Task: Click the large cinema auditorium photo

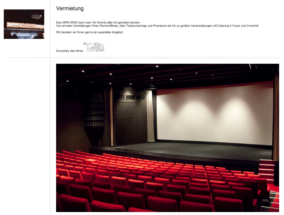Action: click(x=167, y=138)
